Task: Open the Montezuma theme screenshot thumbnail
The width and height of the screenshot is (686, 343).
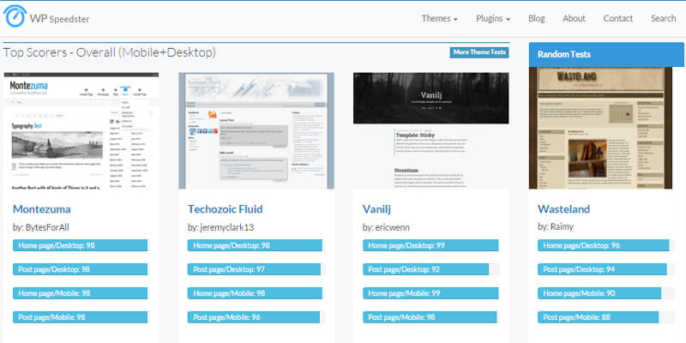Action: point(81,131)
